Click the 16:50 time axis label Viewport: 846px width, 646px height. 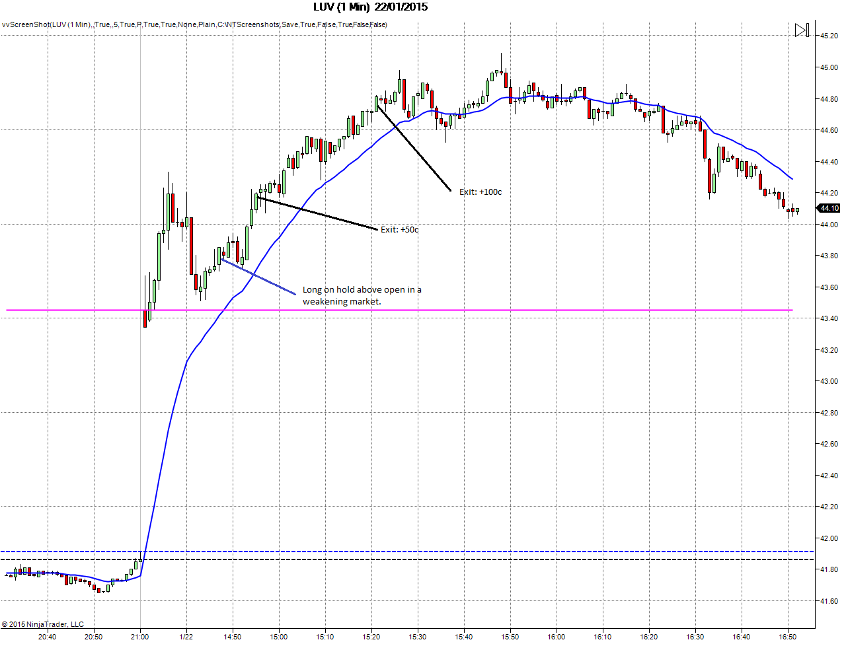click(x=787, y=637)
